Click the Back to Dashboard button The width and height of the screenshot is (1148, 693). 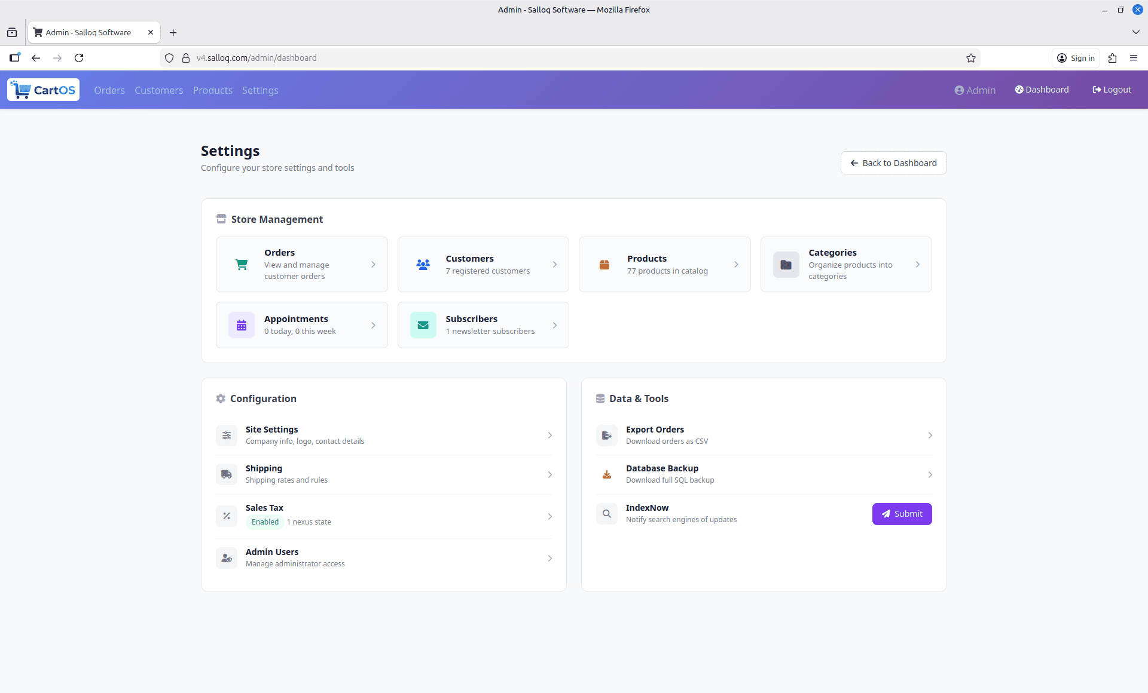[x=893, y=162]
